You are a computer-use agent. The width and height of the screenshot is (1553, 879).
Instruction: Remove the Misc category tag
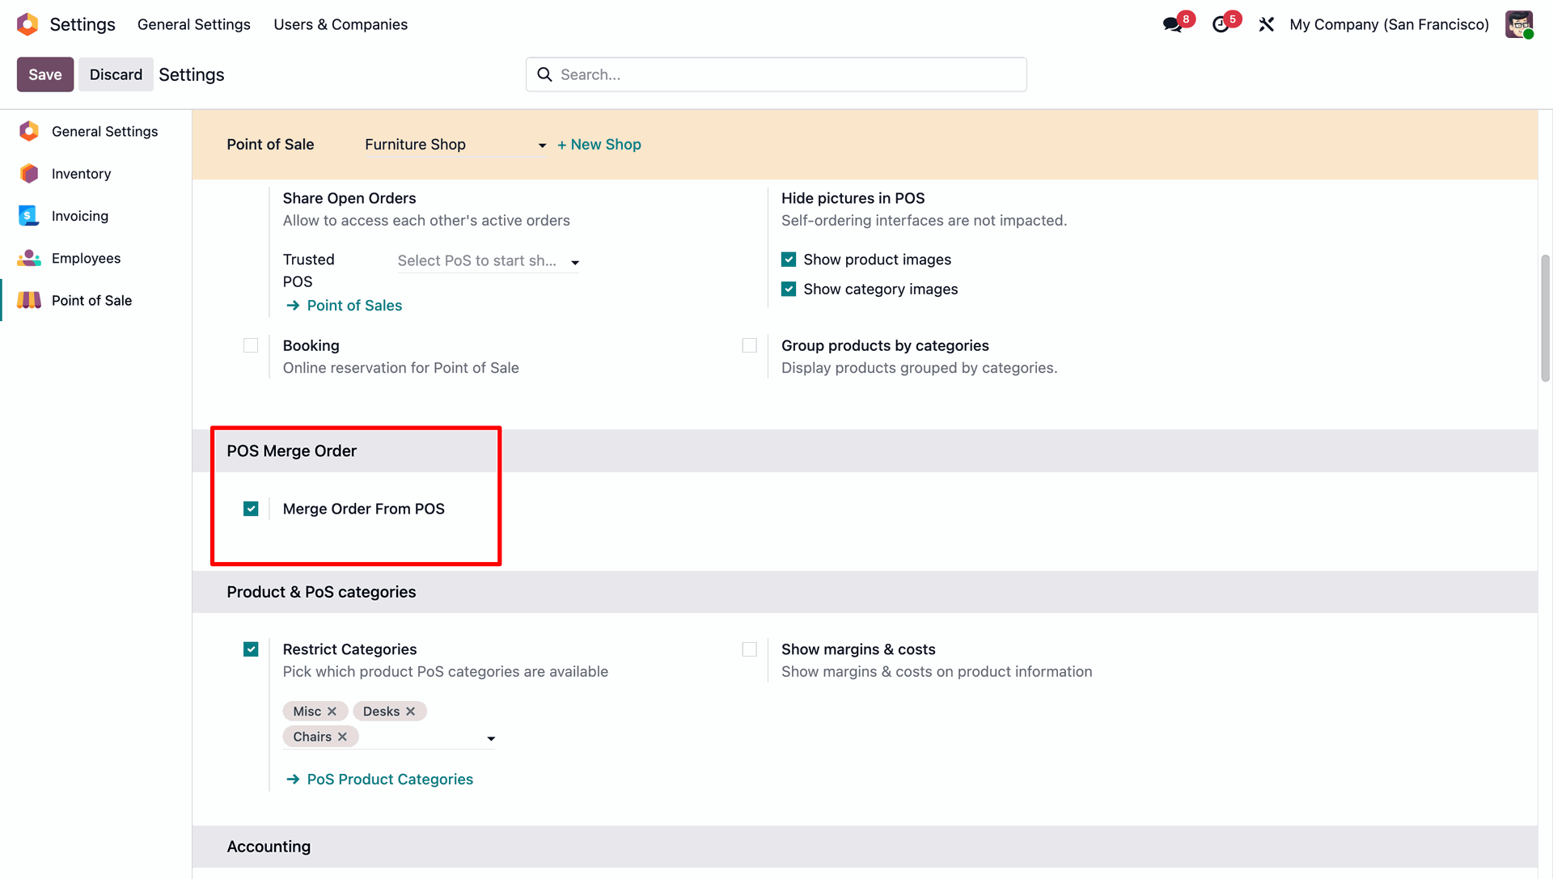pos(332,712)
